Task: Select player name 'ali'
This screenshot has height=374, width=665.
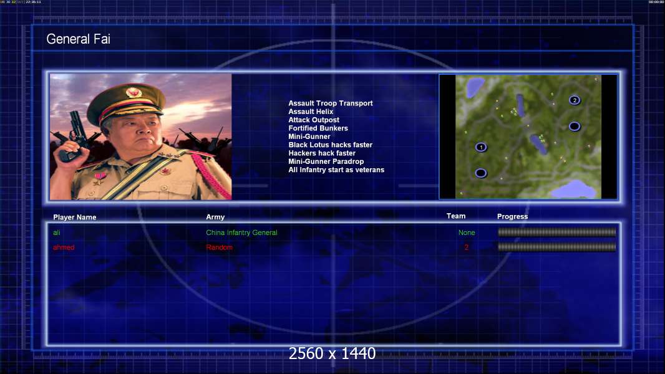Action: 56,233
